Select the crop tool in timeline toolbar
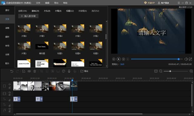194x116 pixels. (42, 71)
